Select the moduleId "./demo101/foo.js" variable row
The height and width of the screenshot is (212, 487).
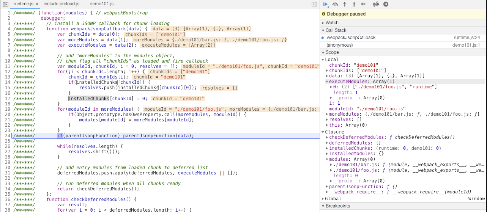click(403, 109)
